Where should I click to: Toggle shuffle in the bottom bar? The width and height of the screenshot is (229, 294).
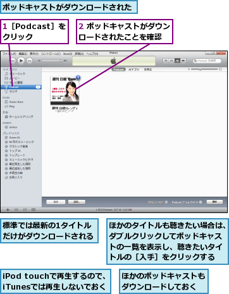[x=16, y=210]
